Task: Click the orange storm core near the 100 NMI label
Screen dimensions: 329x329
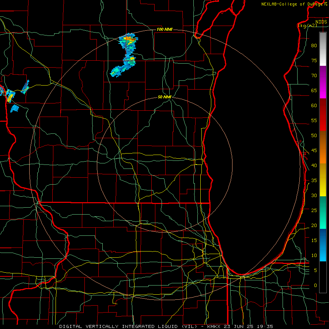Action: tap(130, 39)
